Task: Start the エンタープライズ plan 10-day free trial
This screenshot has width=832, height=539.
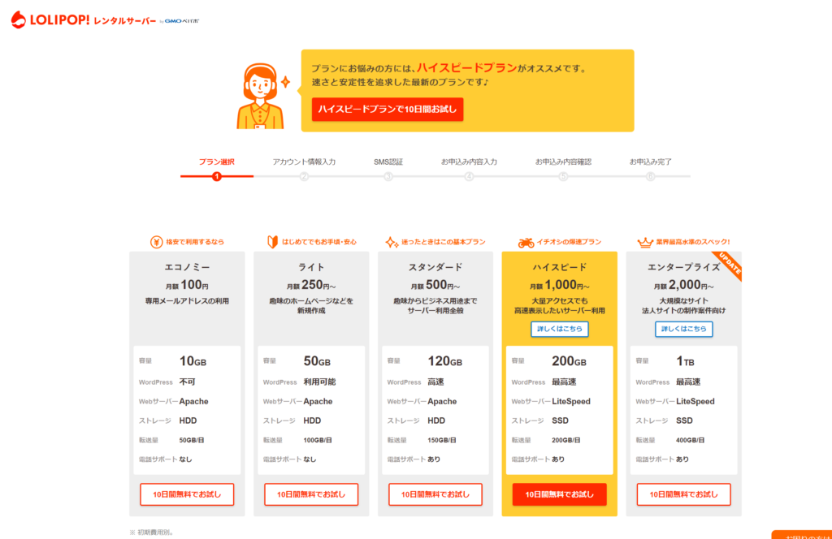Action: coord(684,494)
